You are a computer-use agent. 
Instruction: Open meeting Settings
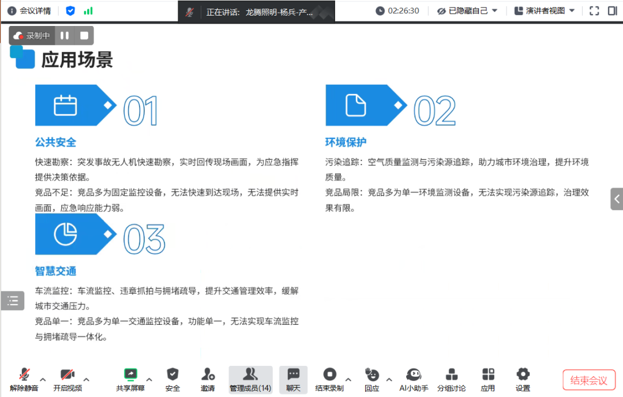523,379
